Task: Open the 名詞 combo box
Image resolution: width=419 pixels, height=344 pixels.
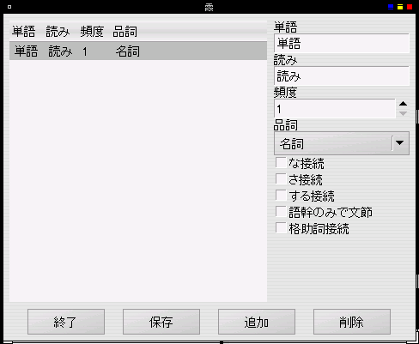Action: (x=342, y=143)
